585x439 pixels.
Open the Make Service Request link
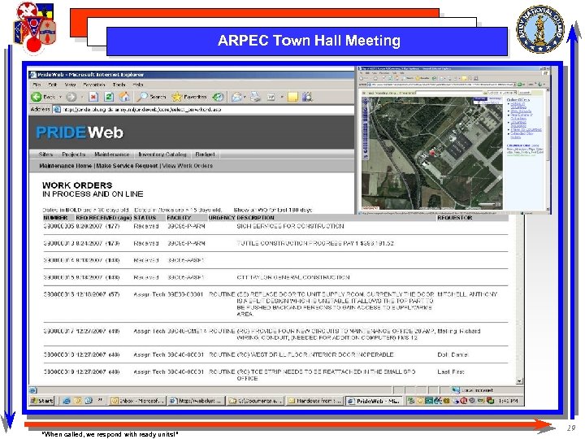point(128,166)
